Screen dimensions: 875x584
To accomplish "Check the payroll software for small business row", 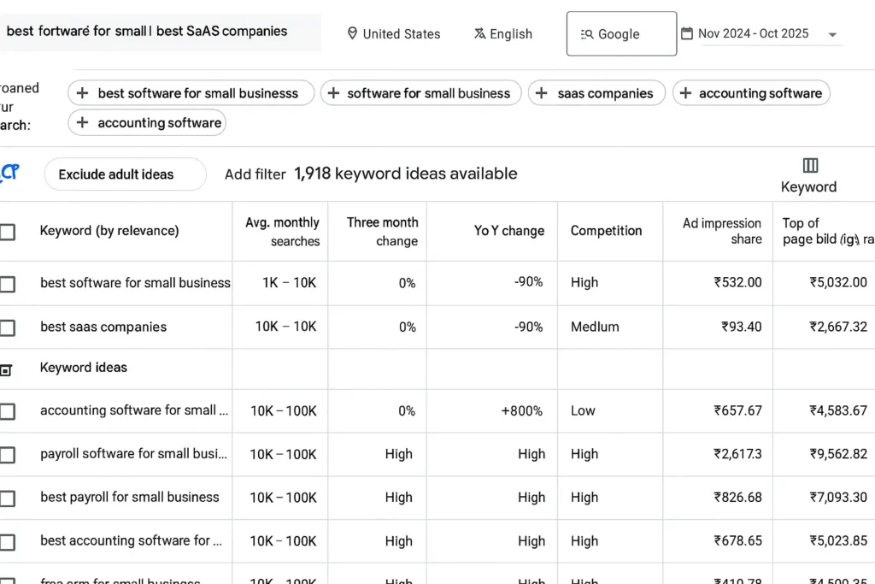I will point(9,454).
